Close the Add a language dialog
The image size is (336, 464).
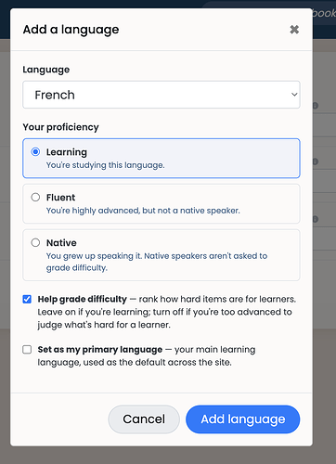click(x=294, y=30)
